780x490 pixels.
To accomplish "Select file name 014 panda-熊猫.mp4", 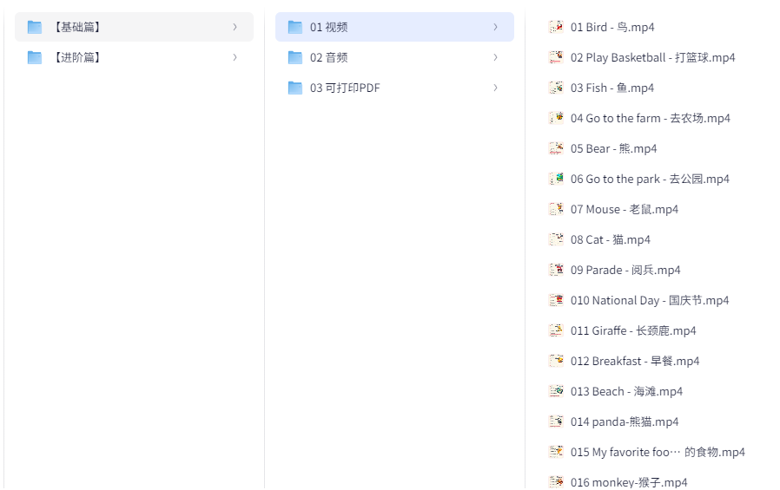I will point(625,421).
